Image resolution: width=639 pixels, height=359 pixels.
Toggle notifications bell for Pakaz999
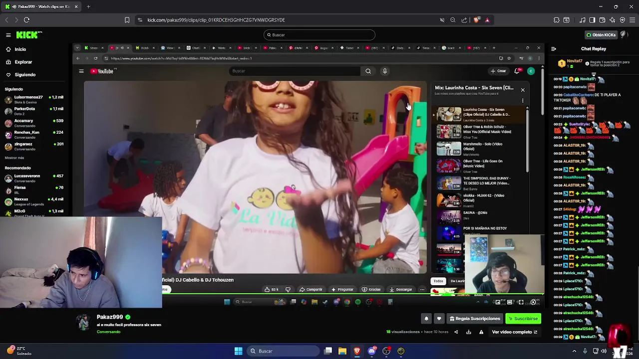(x=426, y=319)
